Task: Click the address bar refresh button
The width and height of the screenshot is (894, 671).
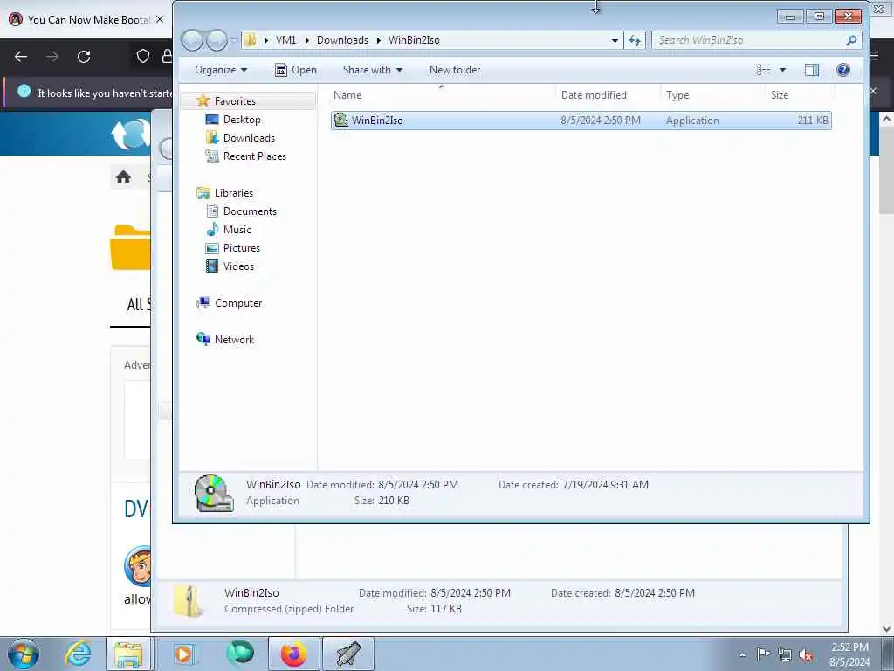Action: pyautogui.click(x=634, y=40)
